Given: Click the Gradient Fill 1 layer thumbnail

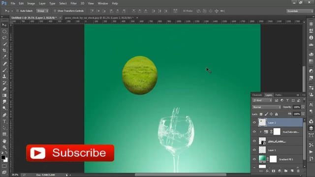Looking at the screenshot, I should 262,159.
